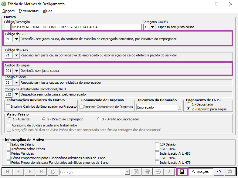
Task: Select 2 - Depósito para saque option
Action: tap(188, 109)
